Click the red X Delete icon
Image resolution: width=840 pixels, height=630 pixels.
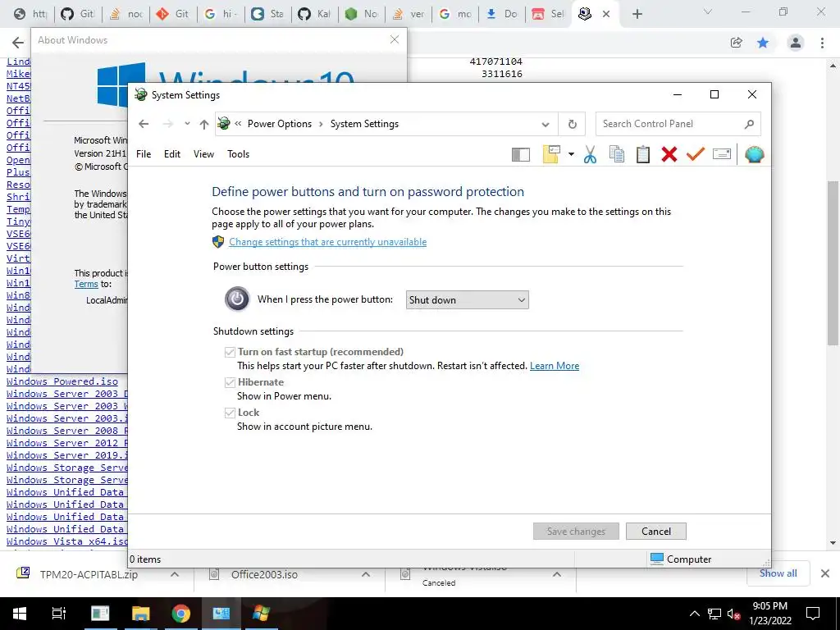pos(669,154)
